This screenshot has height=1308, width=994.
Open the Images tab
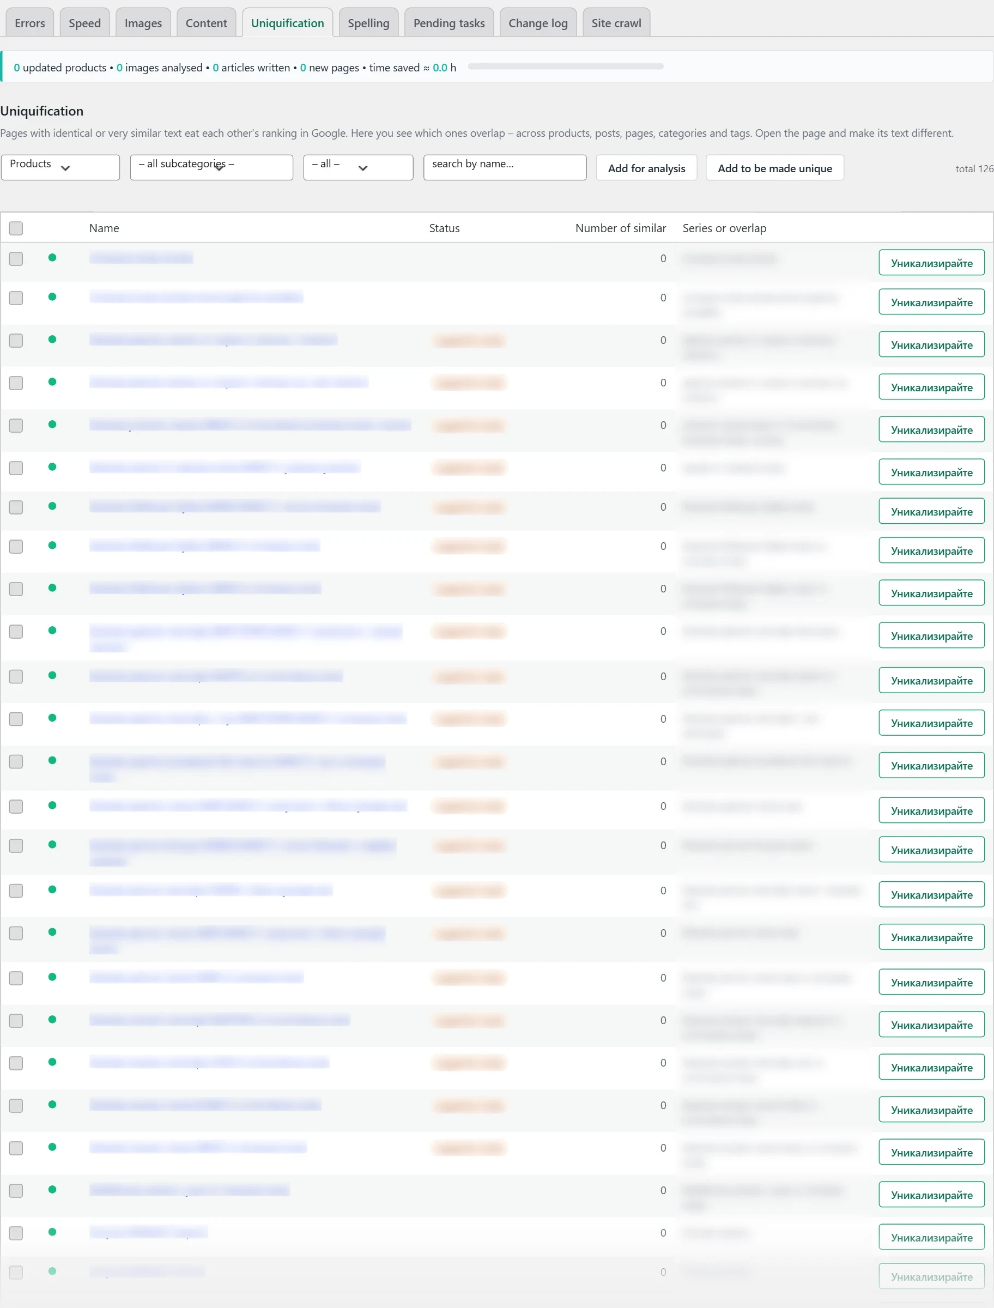[x=143, y=23]
